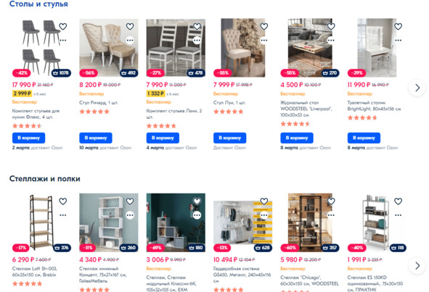Favorite the Стул Ричард product
Viewport: 429px width, 292px height.
(130, 27)
